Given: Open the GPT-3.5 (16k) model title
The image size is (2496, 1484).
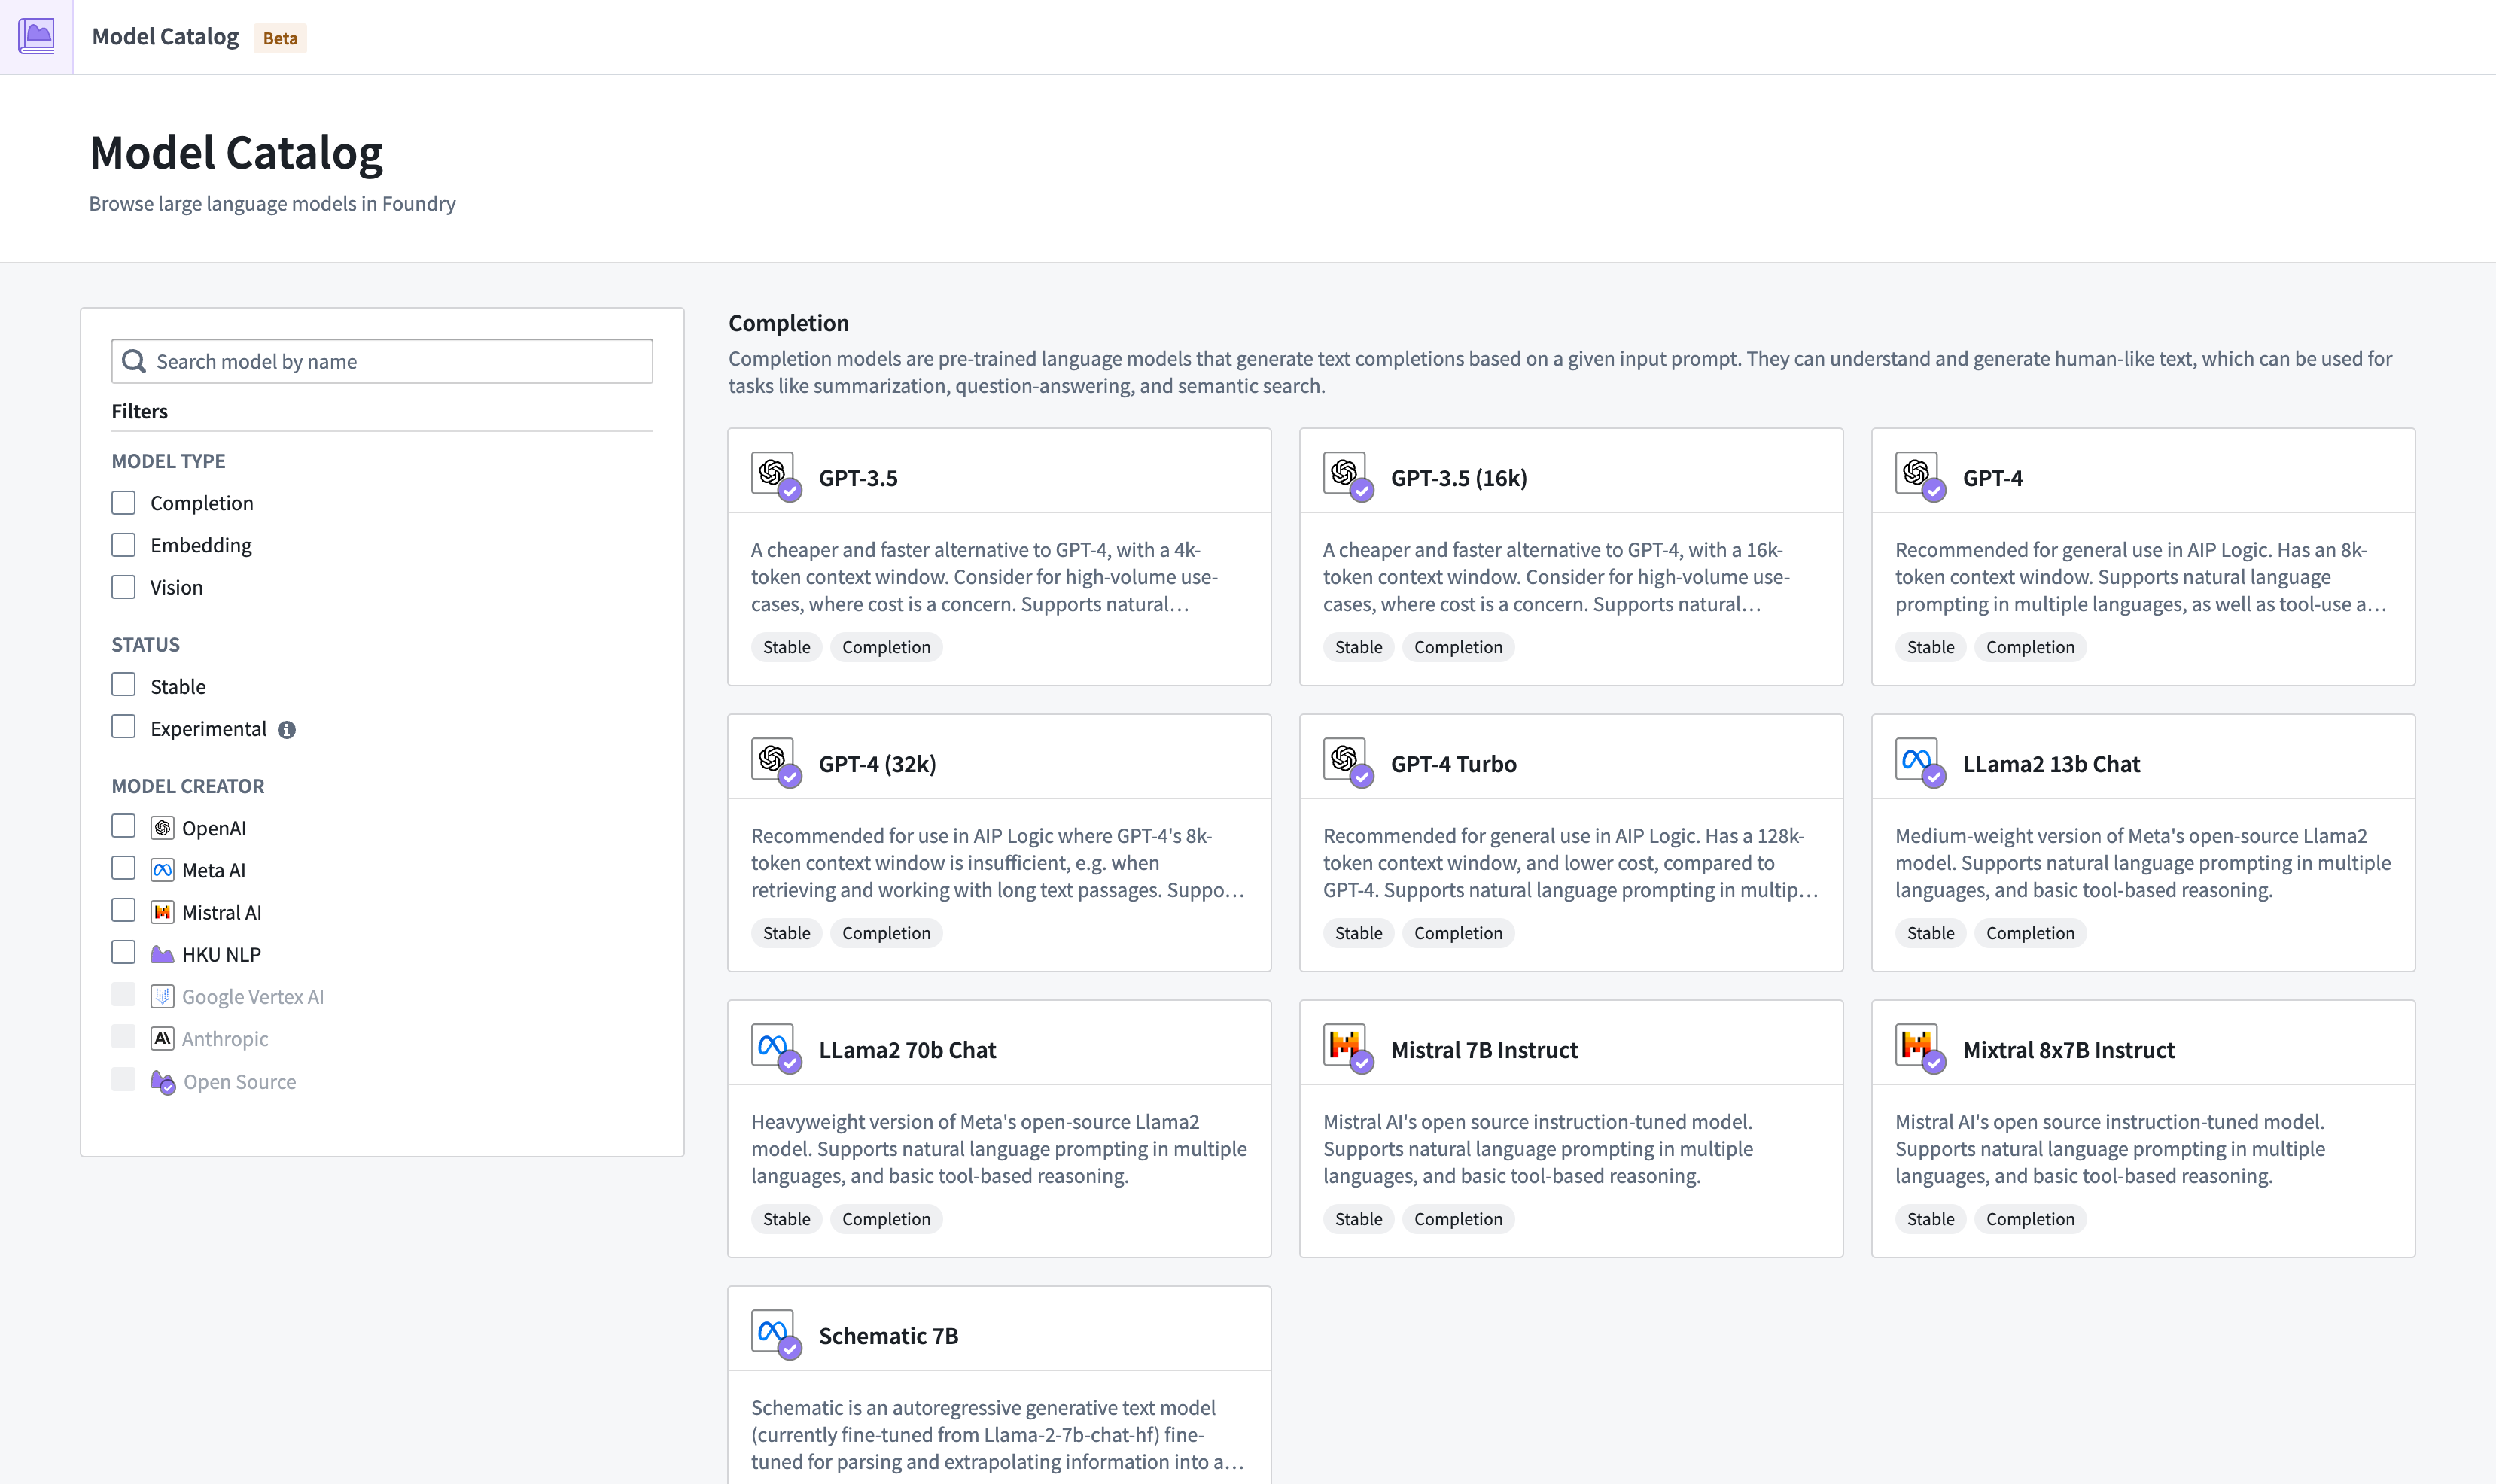Looking at the screenshot, I should (x=1459, y=478).
